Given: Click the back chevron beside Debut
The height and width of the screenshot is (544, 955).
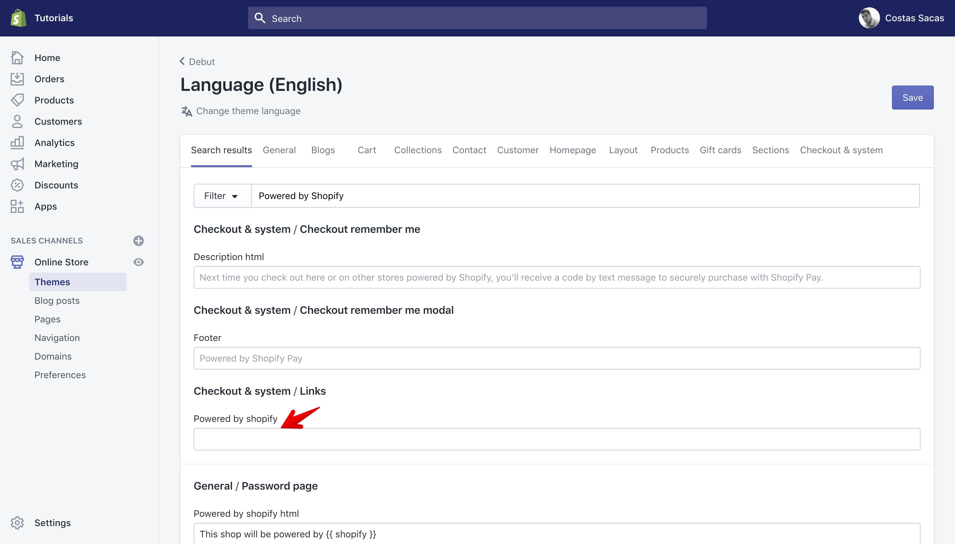Looking at the screenshot, I should tap(182, 61).
